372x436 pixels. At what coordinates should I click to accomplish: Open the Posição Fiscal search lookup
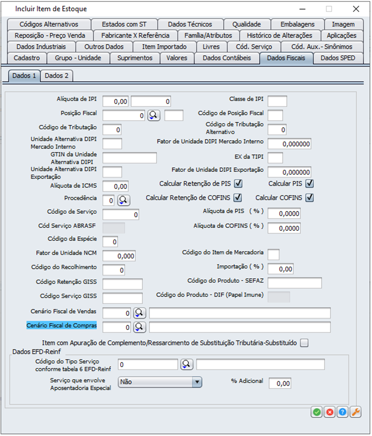coord(154,115)
